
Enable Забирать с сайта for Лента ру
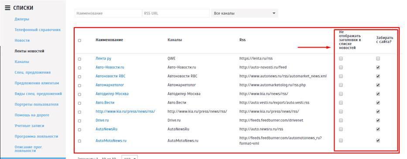coord(378,59)
